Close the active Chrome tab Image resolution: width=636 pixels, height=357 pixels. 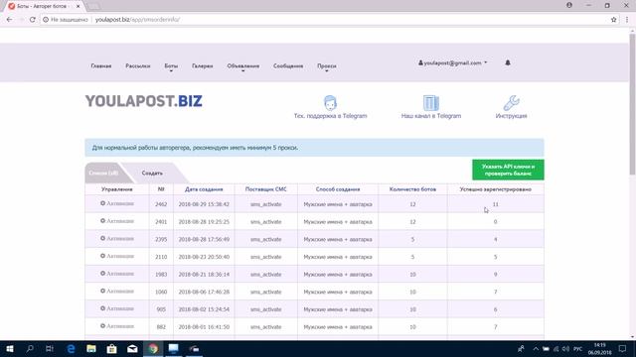[x=78, y=6]
